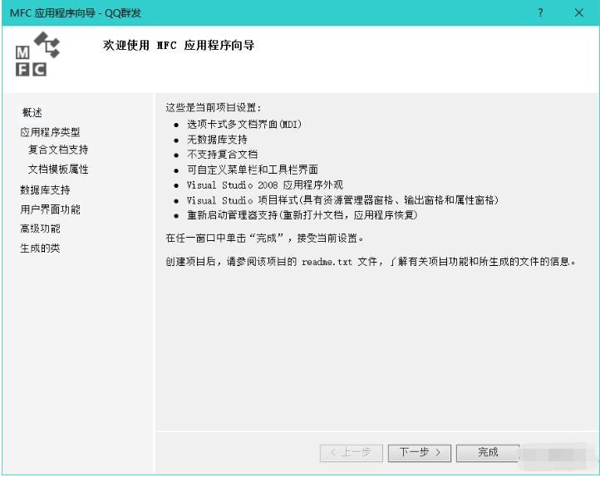Click the help question mark icon
Image resolution: width=600 pixels, height=477 pixels.
[540, 12]
